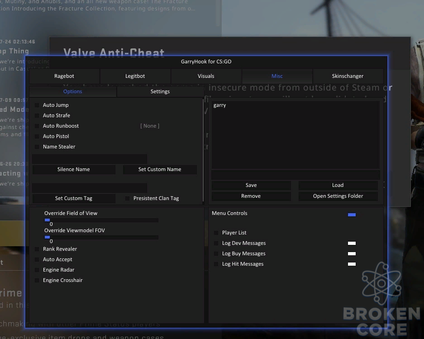The height and width of the screenshot is (339, 424).
Task: Switch to the Visuals tab
Action: [206, 76]
